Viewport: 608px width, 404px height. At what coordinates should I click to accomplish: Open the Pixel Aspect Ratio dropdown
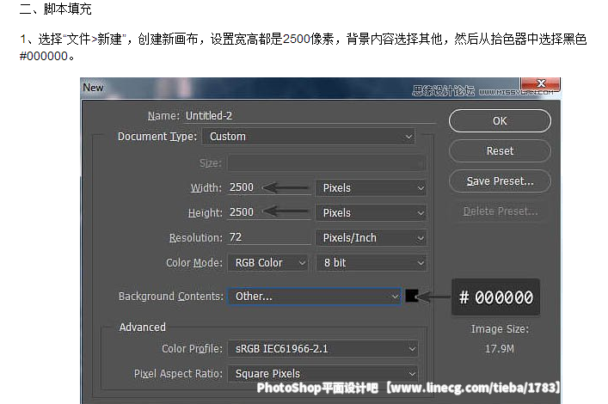323,374
